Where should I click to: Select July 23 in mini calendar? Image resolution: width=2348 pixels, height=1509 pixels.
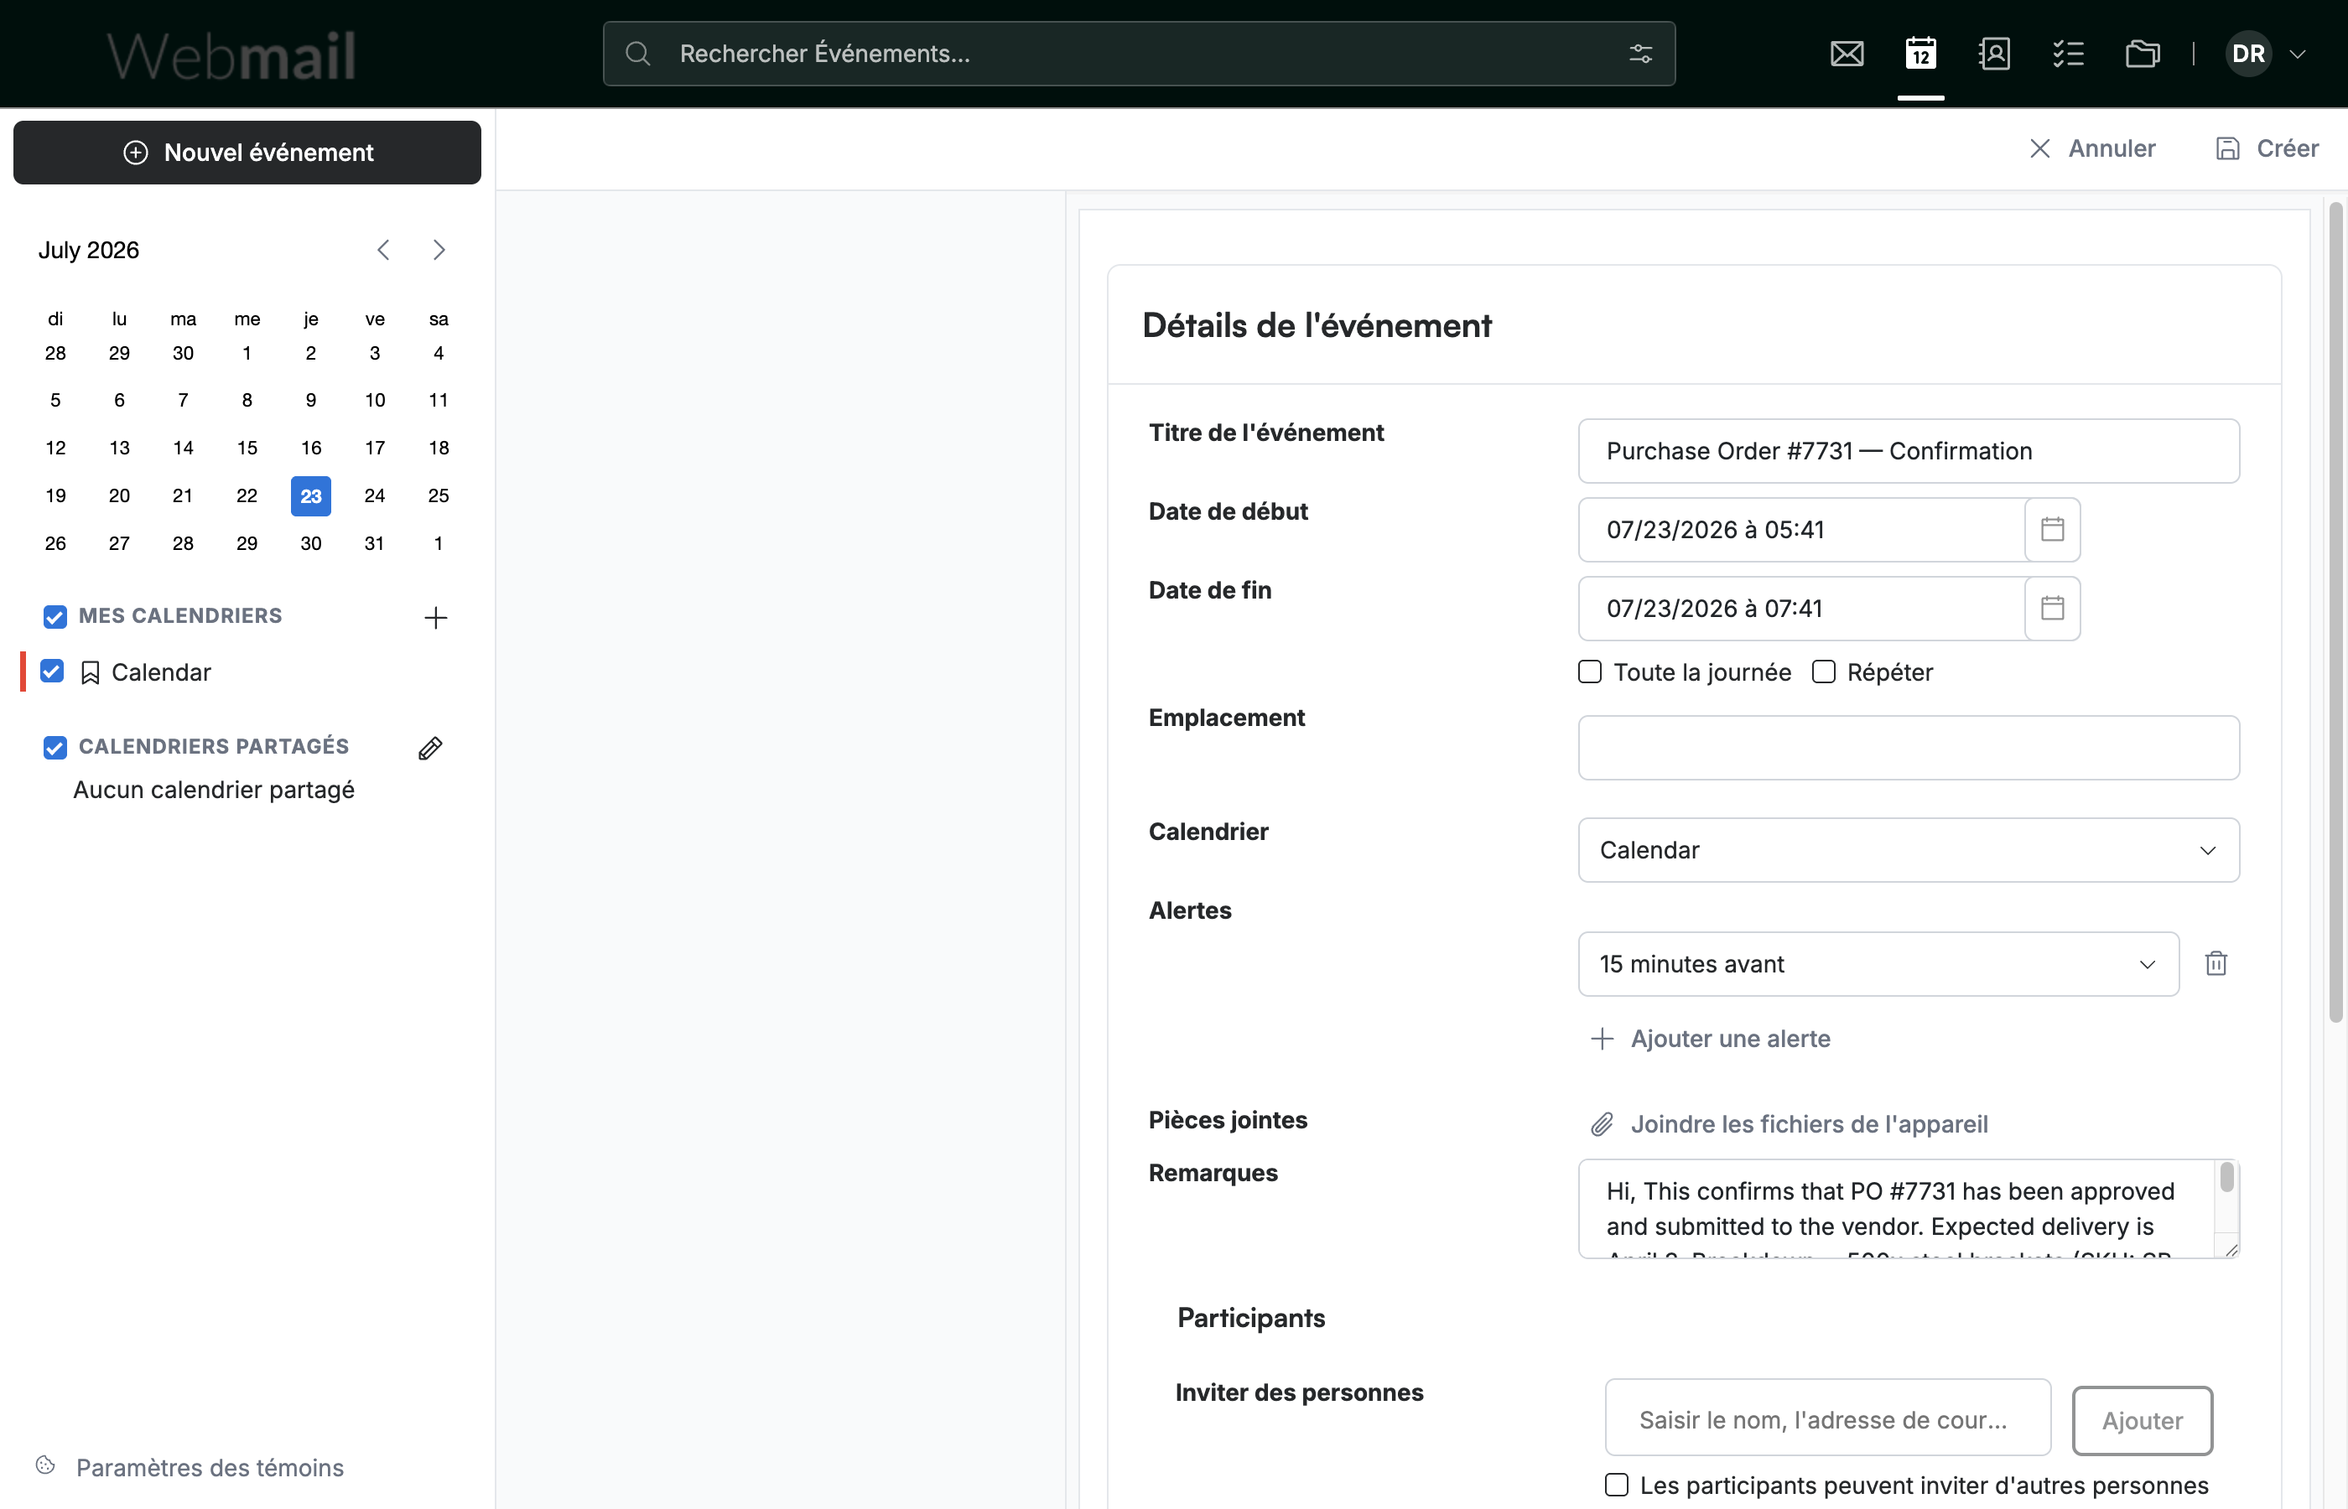(310, 495)
